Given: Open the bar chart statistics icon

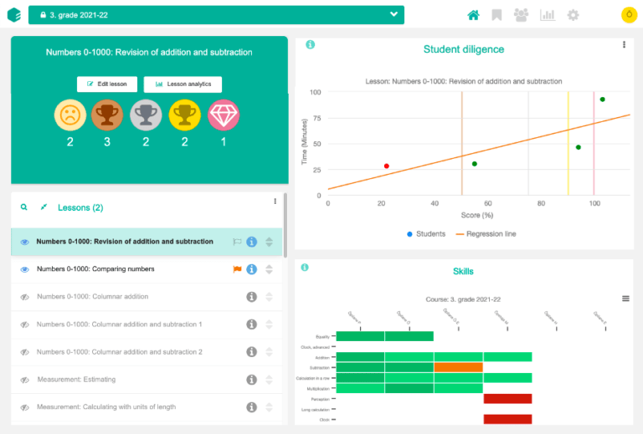Looking at the screenshot, I should pos(548,15).
